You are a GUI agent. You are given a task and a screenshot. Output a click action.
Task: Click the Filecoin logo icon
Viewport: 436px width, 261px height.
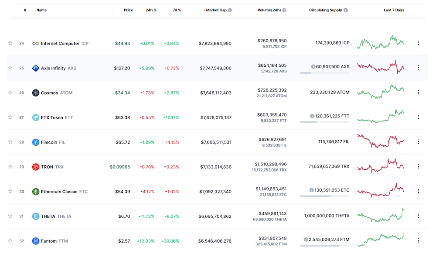click(x=36, y=142)
